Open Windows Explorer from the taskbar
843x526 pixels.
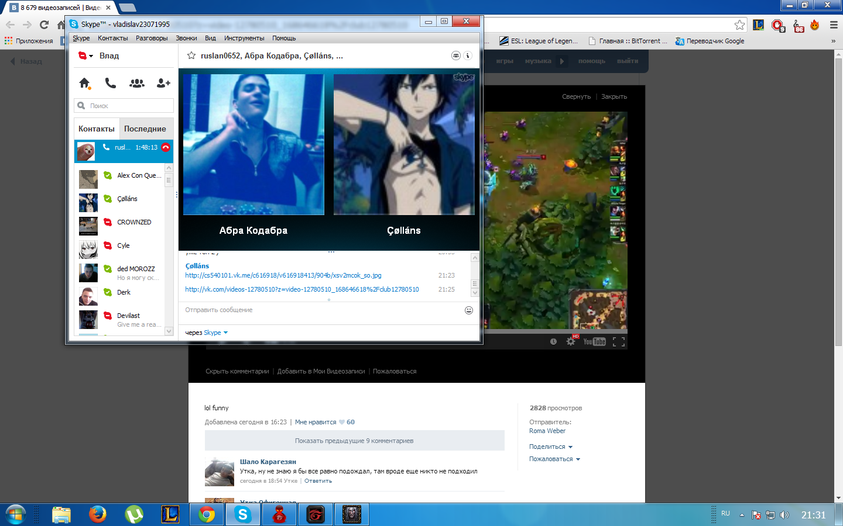pyautogui.click(x=61, y=514)
